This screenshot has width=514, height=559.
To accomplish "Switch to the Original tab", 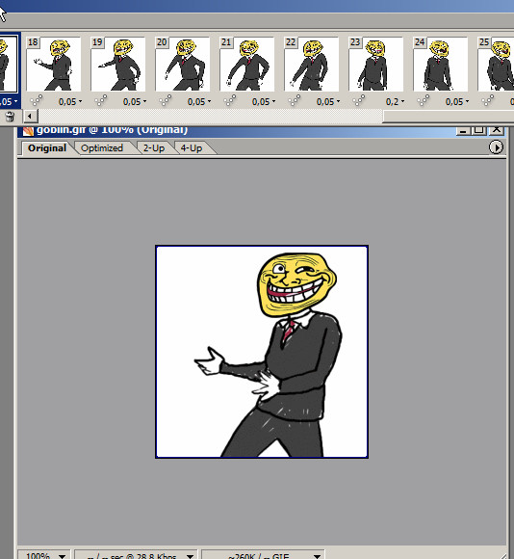I will point(47,148).
